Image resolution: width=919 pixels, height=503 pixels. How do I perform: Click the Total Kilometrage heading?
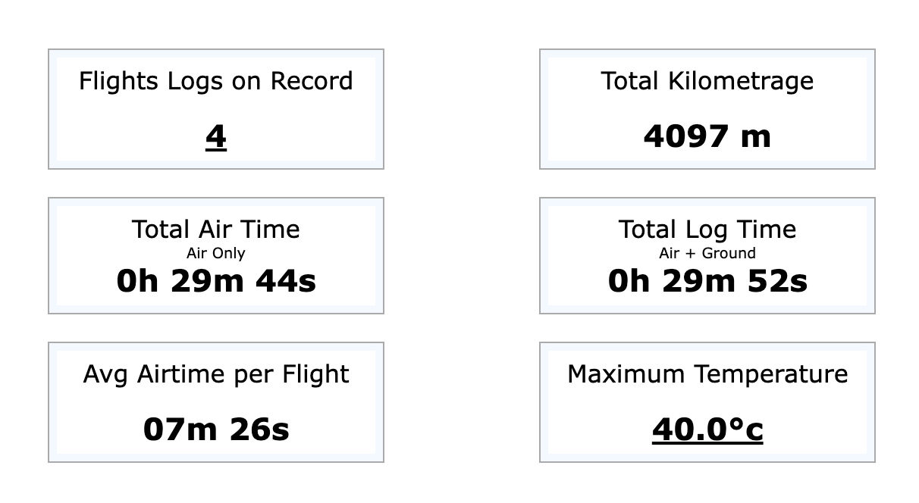tap(707, 81)
